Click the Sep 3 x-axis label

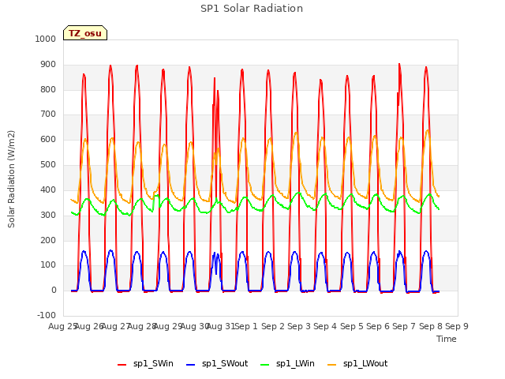tap(299, 326)
